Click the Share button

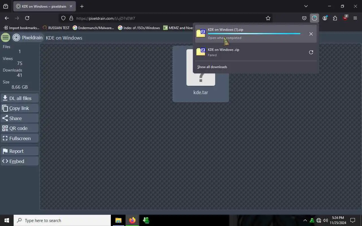[20, 118]
